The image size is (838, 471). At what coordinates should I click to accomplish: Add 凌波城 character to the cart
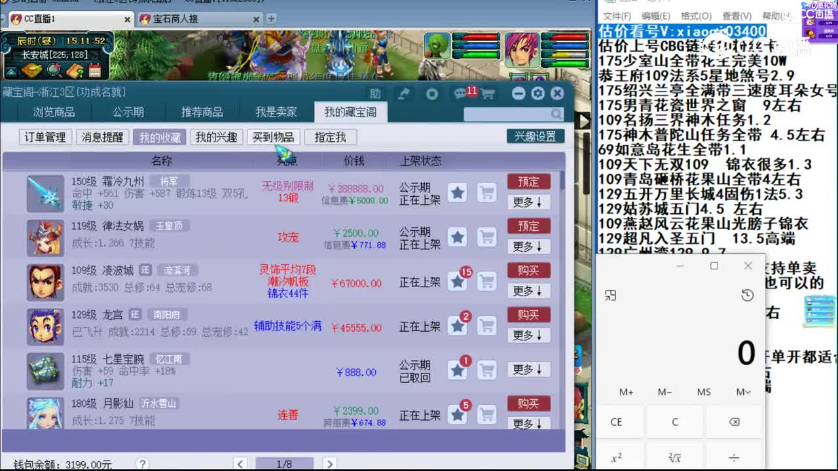[x=486, y=282]
